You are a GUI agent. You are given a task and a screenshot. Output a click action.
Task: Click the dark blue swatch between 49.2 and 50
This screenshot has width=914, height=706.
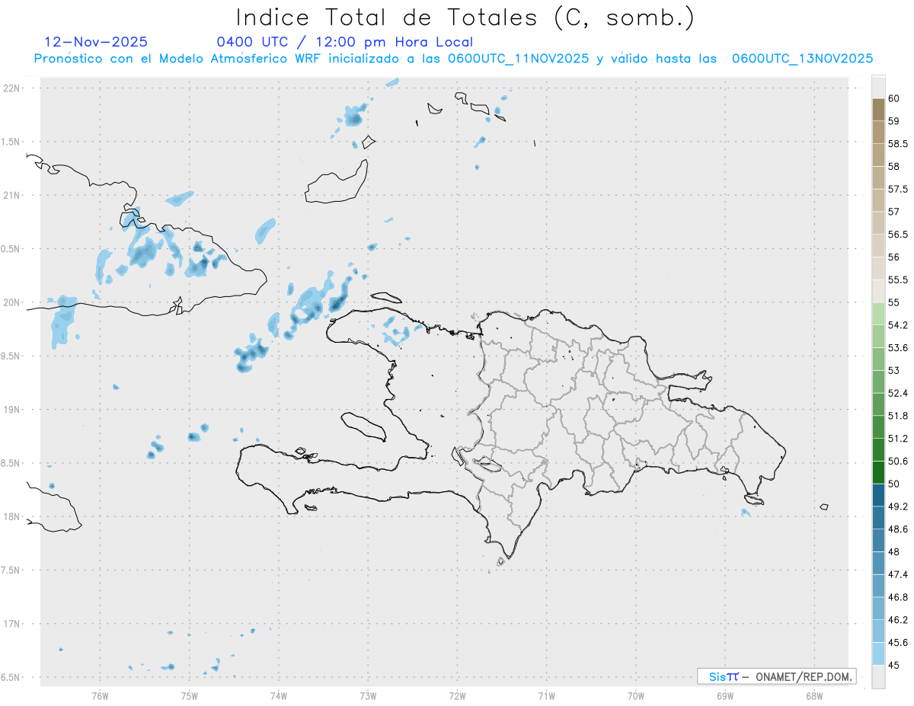(878, 495)
